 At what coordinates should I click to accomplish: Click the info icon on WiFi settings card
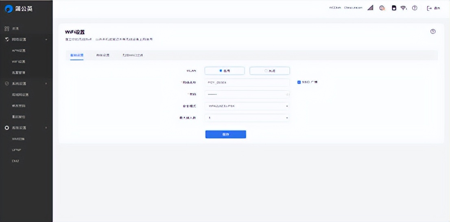click(x=433, y=32)
